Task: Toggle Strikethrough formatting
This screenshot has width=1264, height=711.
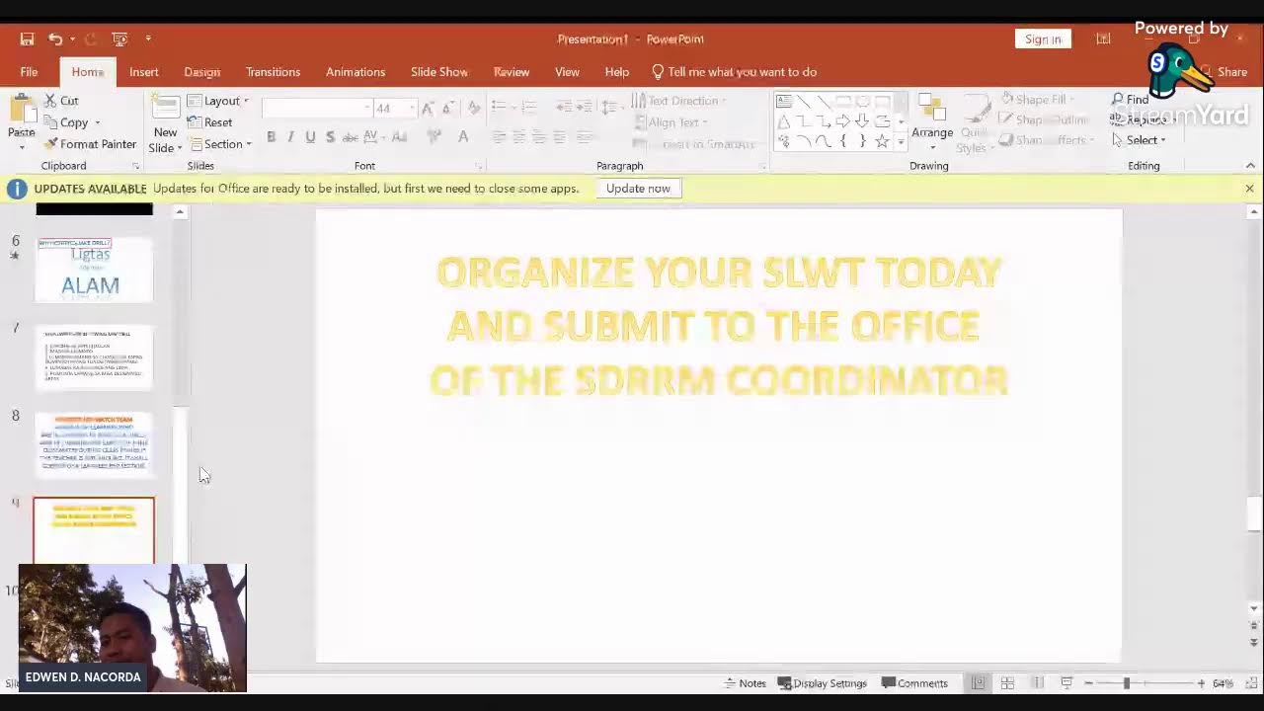Action: (x=351, y=137)
